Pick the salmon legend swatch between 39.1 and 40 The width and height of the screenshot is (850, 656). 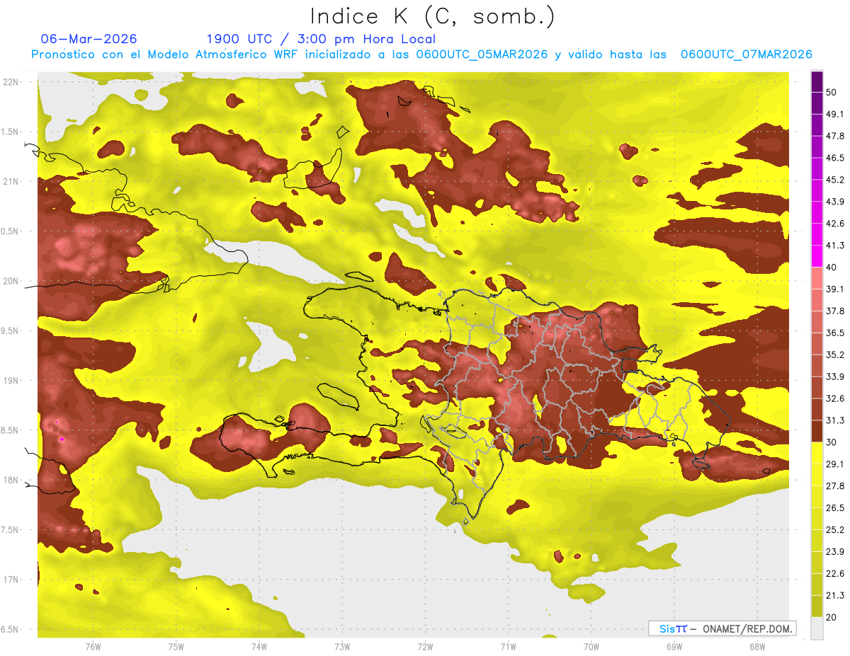tap(817, 277)
